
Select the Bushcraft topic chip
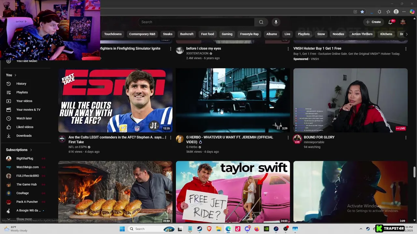pos(187,34)
